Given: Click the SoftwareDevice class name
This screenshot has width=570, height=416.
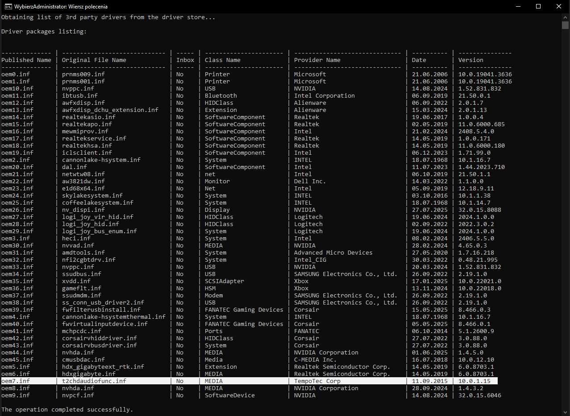Looking at the screenshot, I should [x=230, y=395].
